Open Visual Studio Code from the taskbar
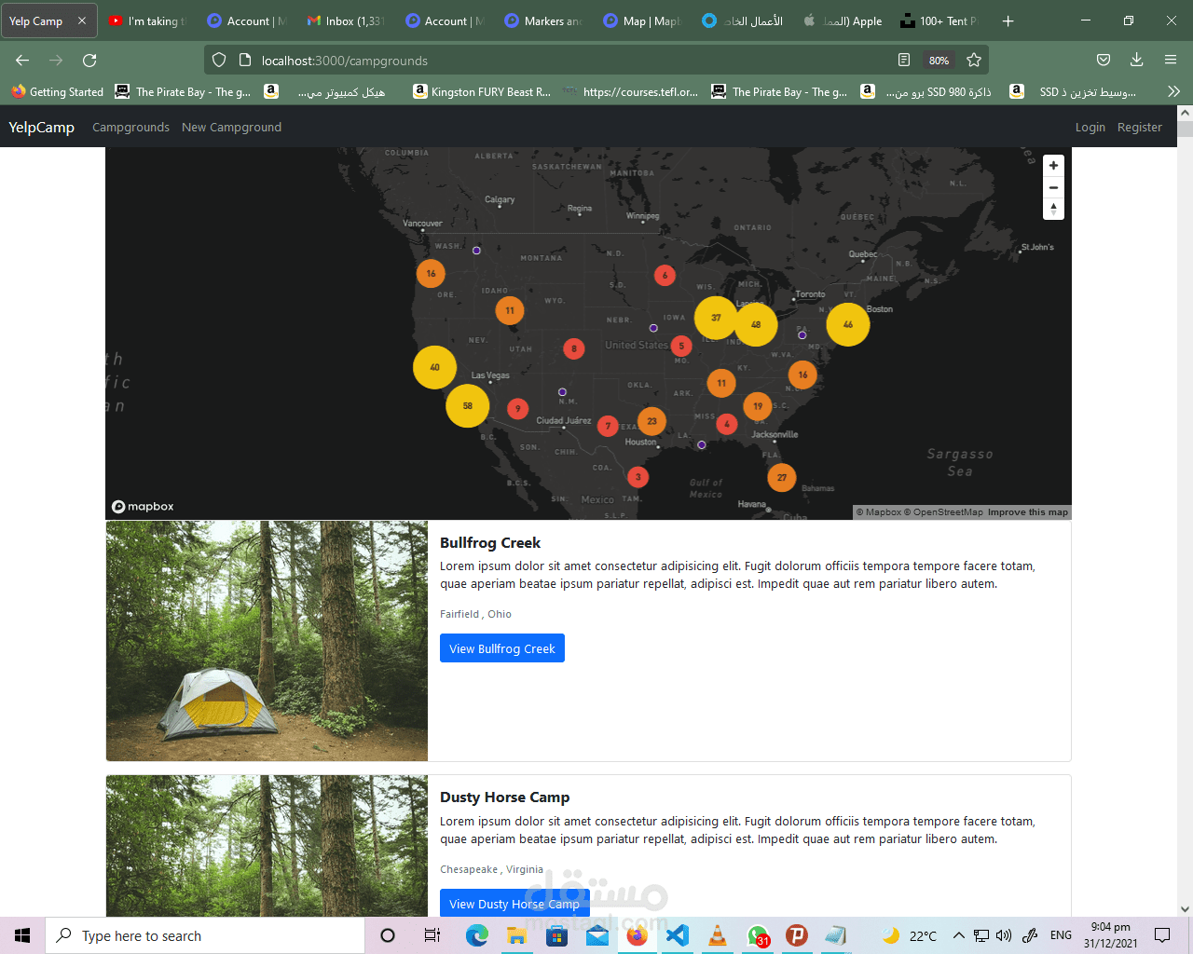The image size is (1193, 954). click(x=678, y=935)
